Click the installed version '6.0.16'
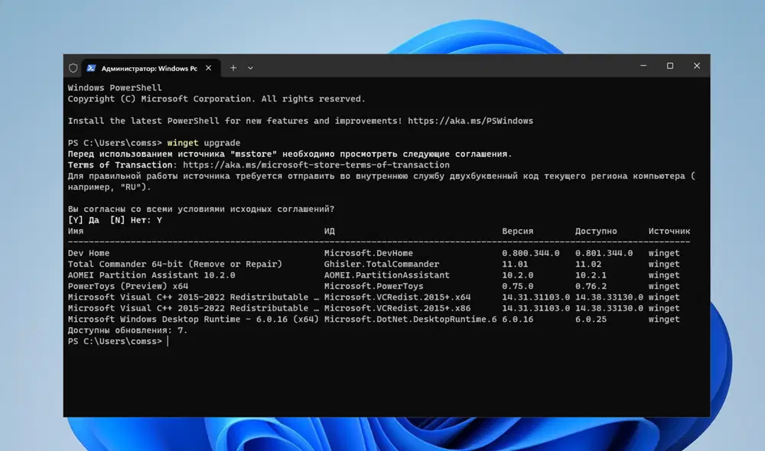This screenshot has width=765, height=451. (x=518, y=320)
